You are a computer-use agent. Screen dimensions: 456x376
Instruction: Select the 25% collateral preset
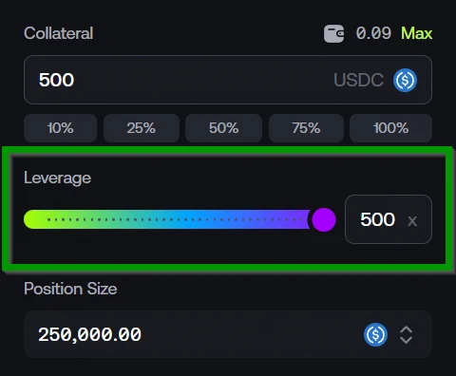tap(142, 128)
